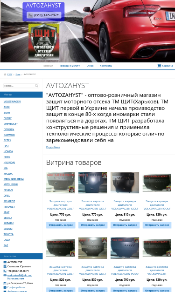Click the map pin icon by address

5,283
